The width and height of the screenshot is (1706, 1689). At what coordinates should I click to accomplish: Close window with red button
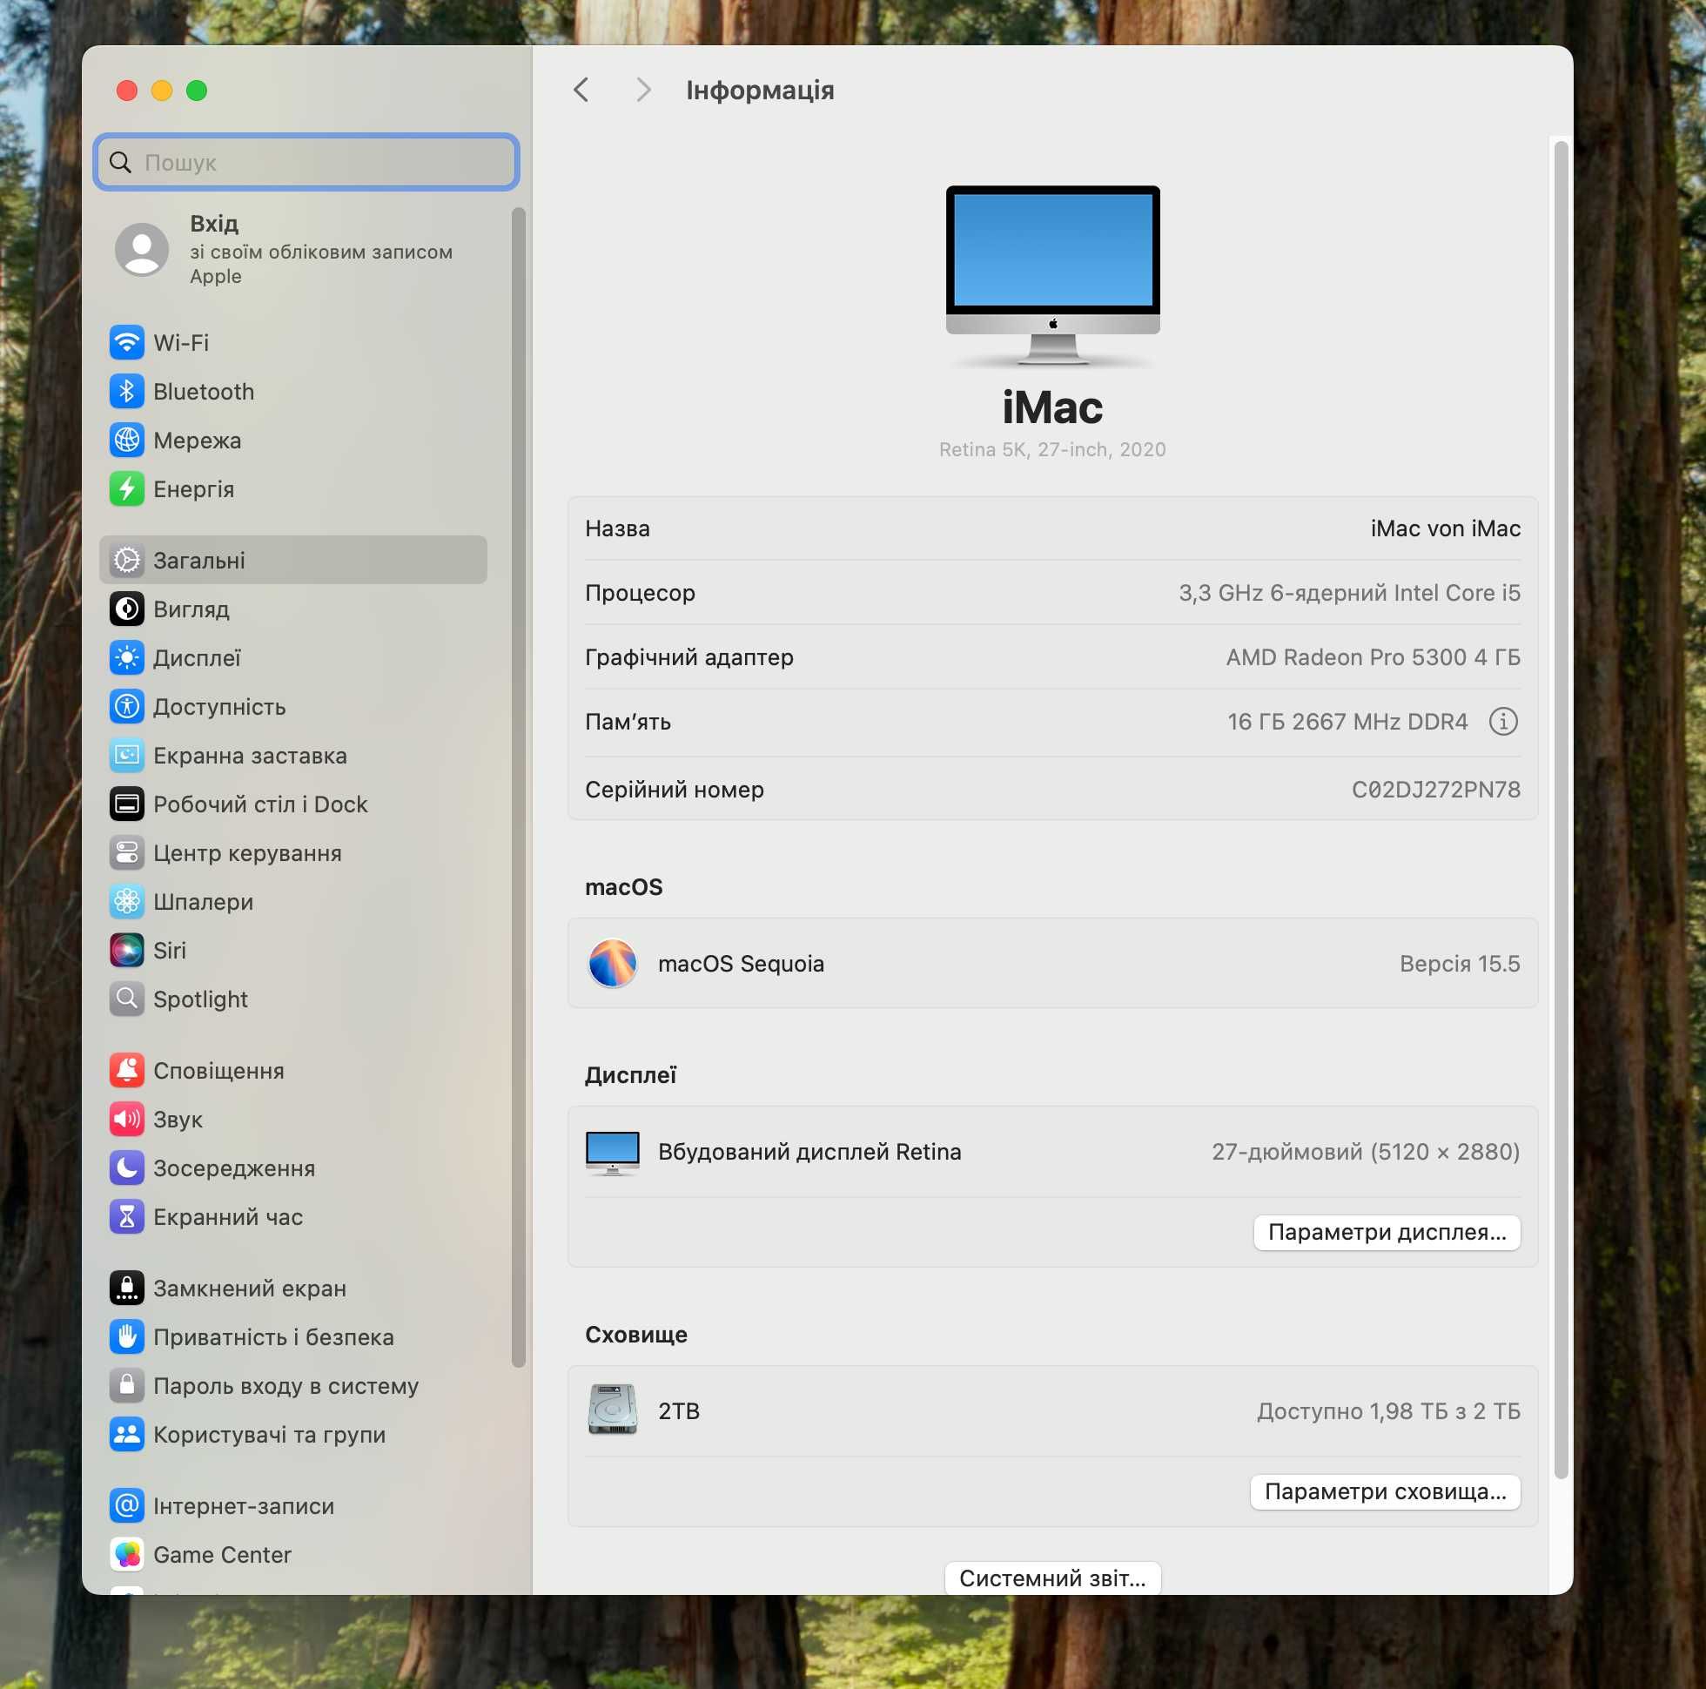pyautogui.click(x=127, y=90)
